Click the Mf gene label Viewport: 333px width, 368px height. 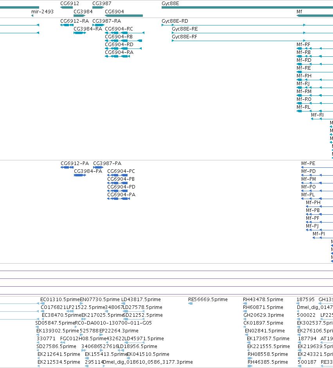pos(299,11)
